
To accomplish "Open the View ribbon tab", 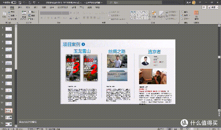I will click(x=90, y=7).
